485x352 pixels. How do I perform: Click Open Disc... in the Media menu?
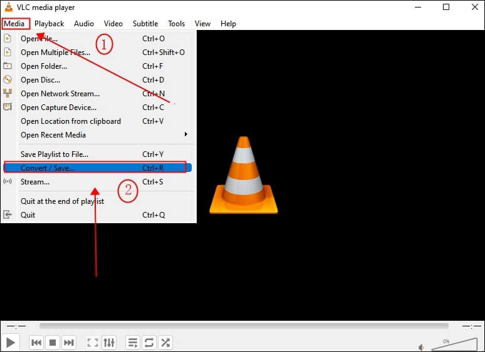coord(41,80)
